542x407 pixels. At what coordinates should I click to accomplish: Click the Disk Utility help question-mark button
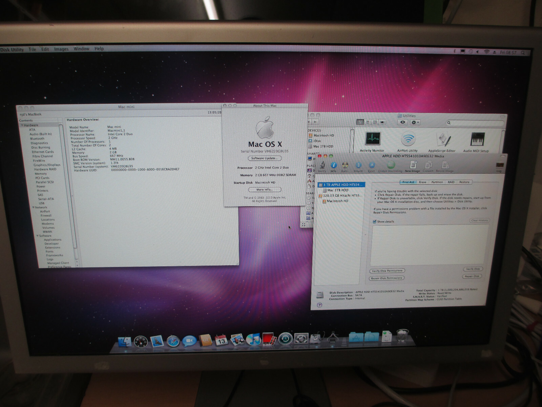[319, 305]
